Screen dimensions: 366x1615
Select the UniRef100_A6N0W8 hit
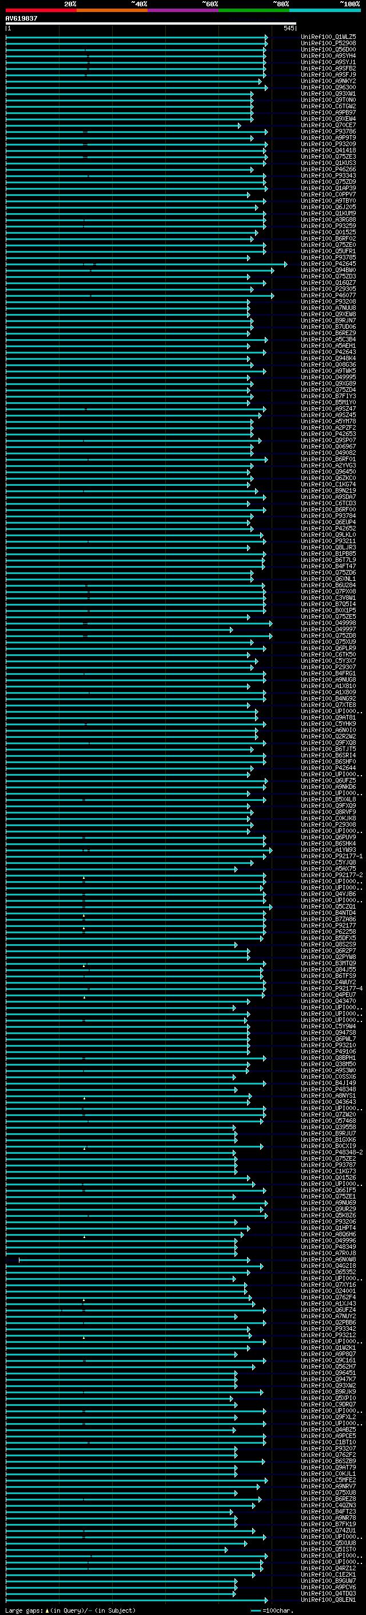pos(328,1260)
